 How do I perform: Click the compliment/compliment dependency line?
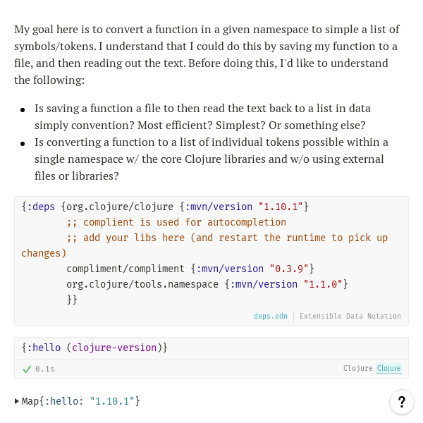pyautogui.click(x=127, y=269)
